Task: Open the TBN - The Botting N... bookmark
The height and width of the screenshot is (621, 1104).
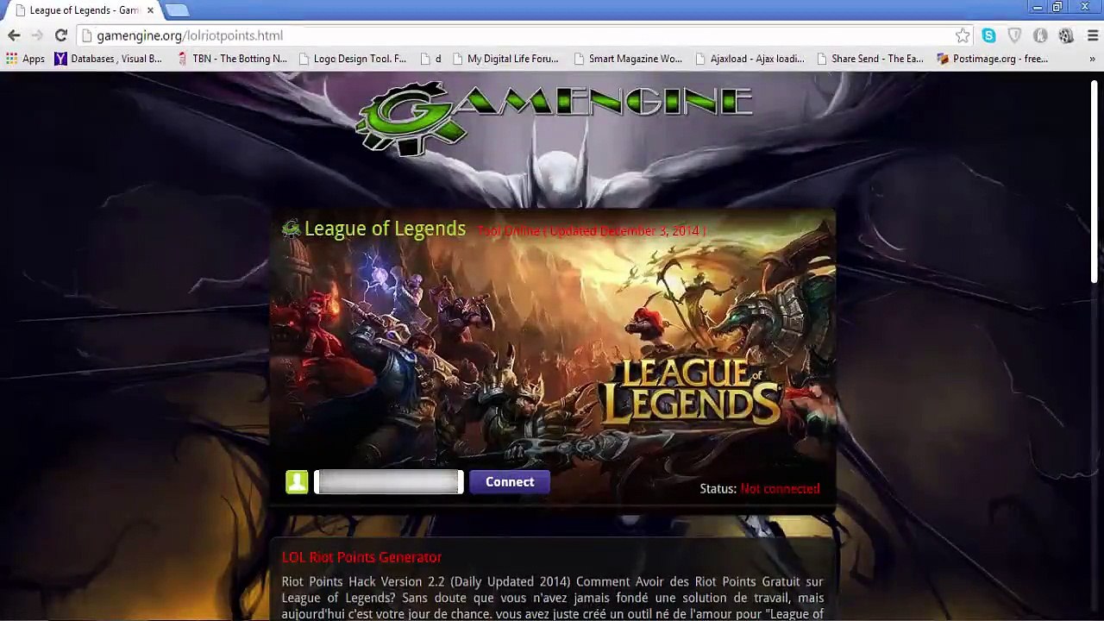Action: click(x=231, y=59)
